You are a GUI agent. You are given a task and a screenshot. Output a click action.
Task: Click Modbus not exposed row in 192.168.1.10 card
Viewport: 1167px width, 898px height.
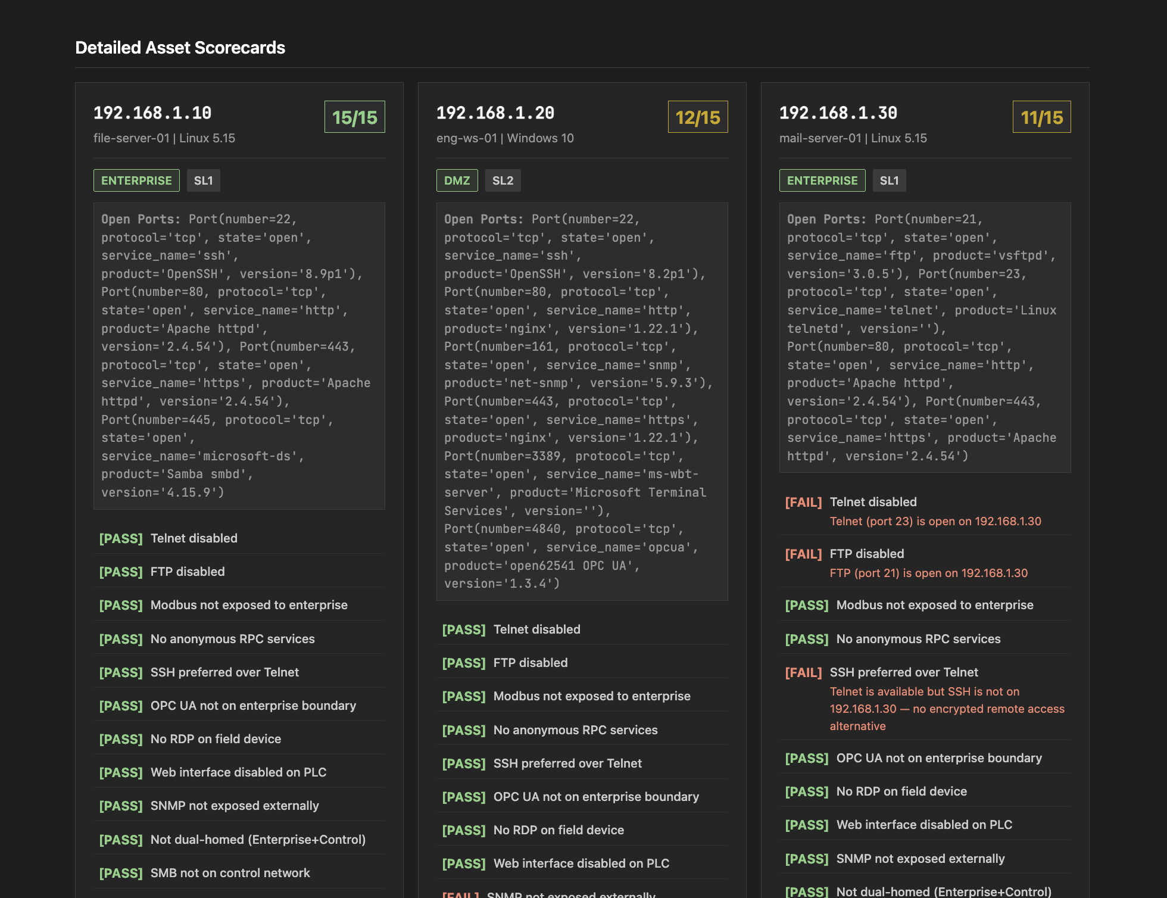[239, 605]
